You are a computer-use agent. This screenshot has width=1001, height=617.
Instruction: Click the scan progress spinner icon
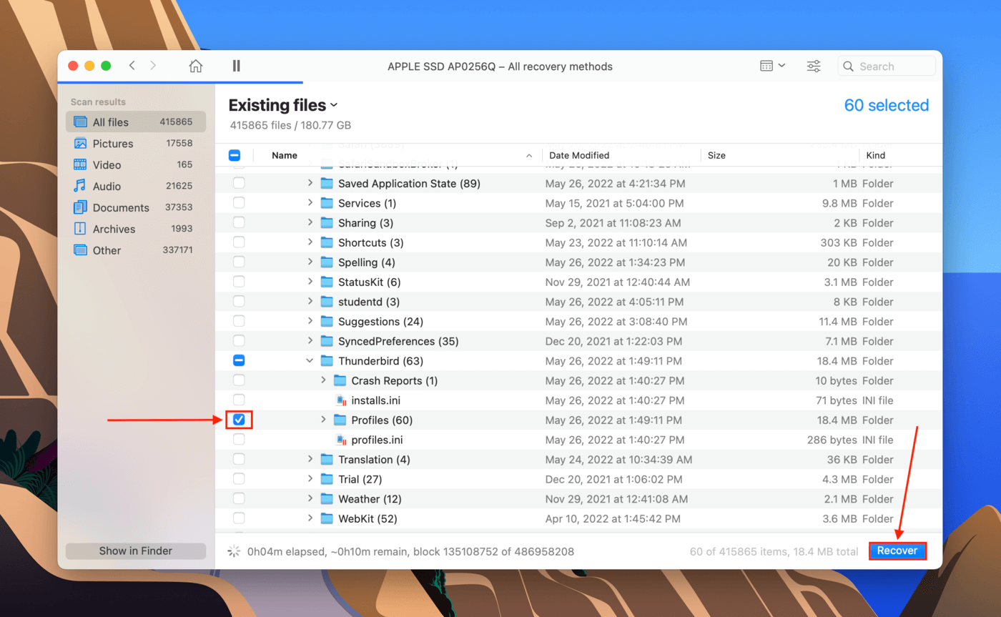pos(234,551)
